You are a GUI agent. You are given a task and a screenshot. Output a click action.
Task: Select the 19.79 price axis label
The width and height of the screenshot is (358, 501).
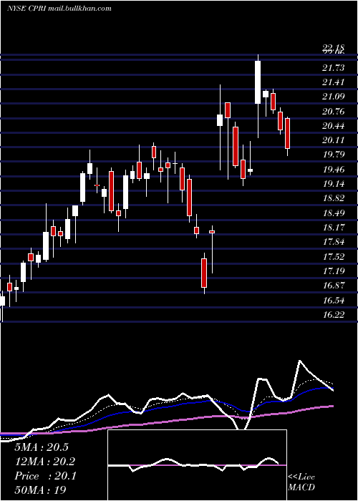point(334,155)
